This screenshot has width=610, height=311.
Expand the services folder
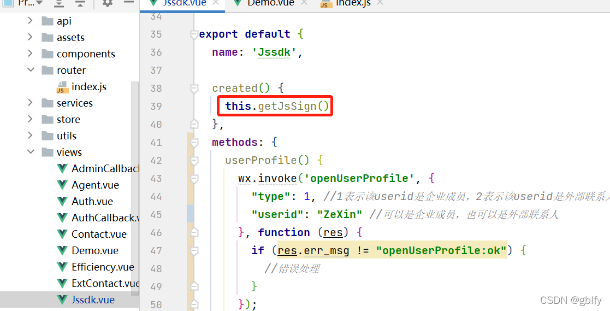coord(31,102)
